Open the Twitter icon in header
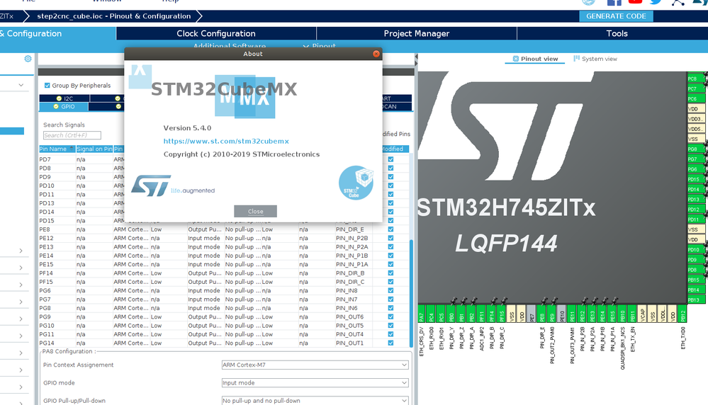This screenshot has height=405, width=708. [x=656, y=2]
